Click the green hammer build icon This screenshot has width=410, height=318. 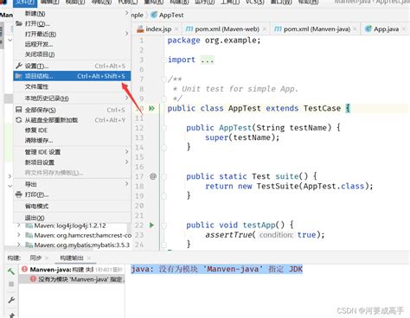tap(11, 271)
